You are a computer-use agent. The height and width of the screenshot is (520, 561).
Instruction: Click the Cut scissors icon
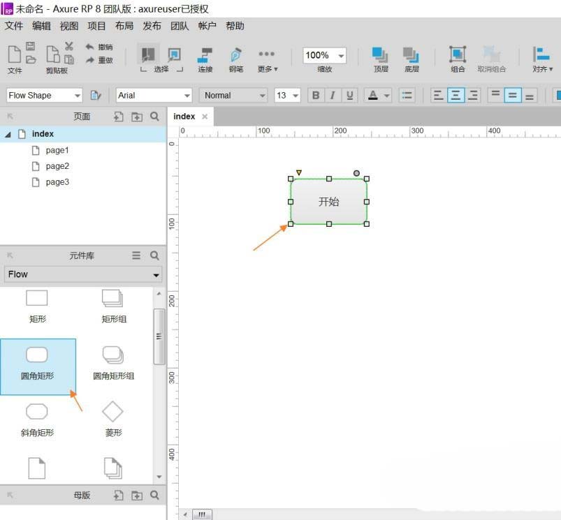pos(69,46)
